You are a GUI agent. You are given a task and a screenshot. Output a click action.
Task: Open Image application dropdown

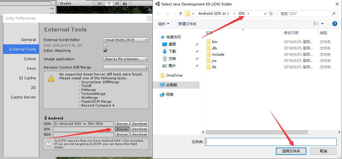[126, 59]
